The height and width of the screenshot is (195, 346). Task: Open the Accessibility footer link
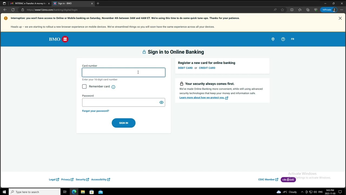click(x=101, y=180)
